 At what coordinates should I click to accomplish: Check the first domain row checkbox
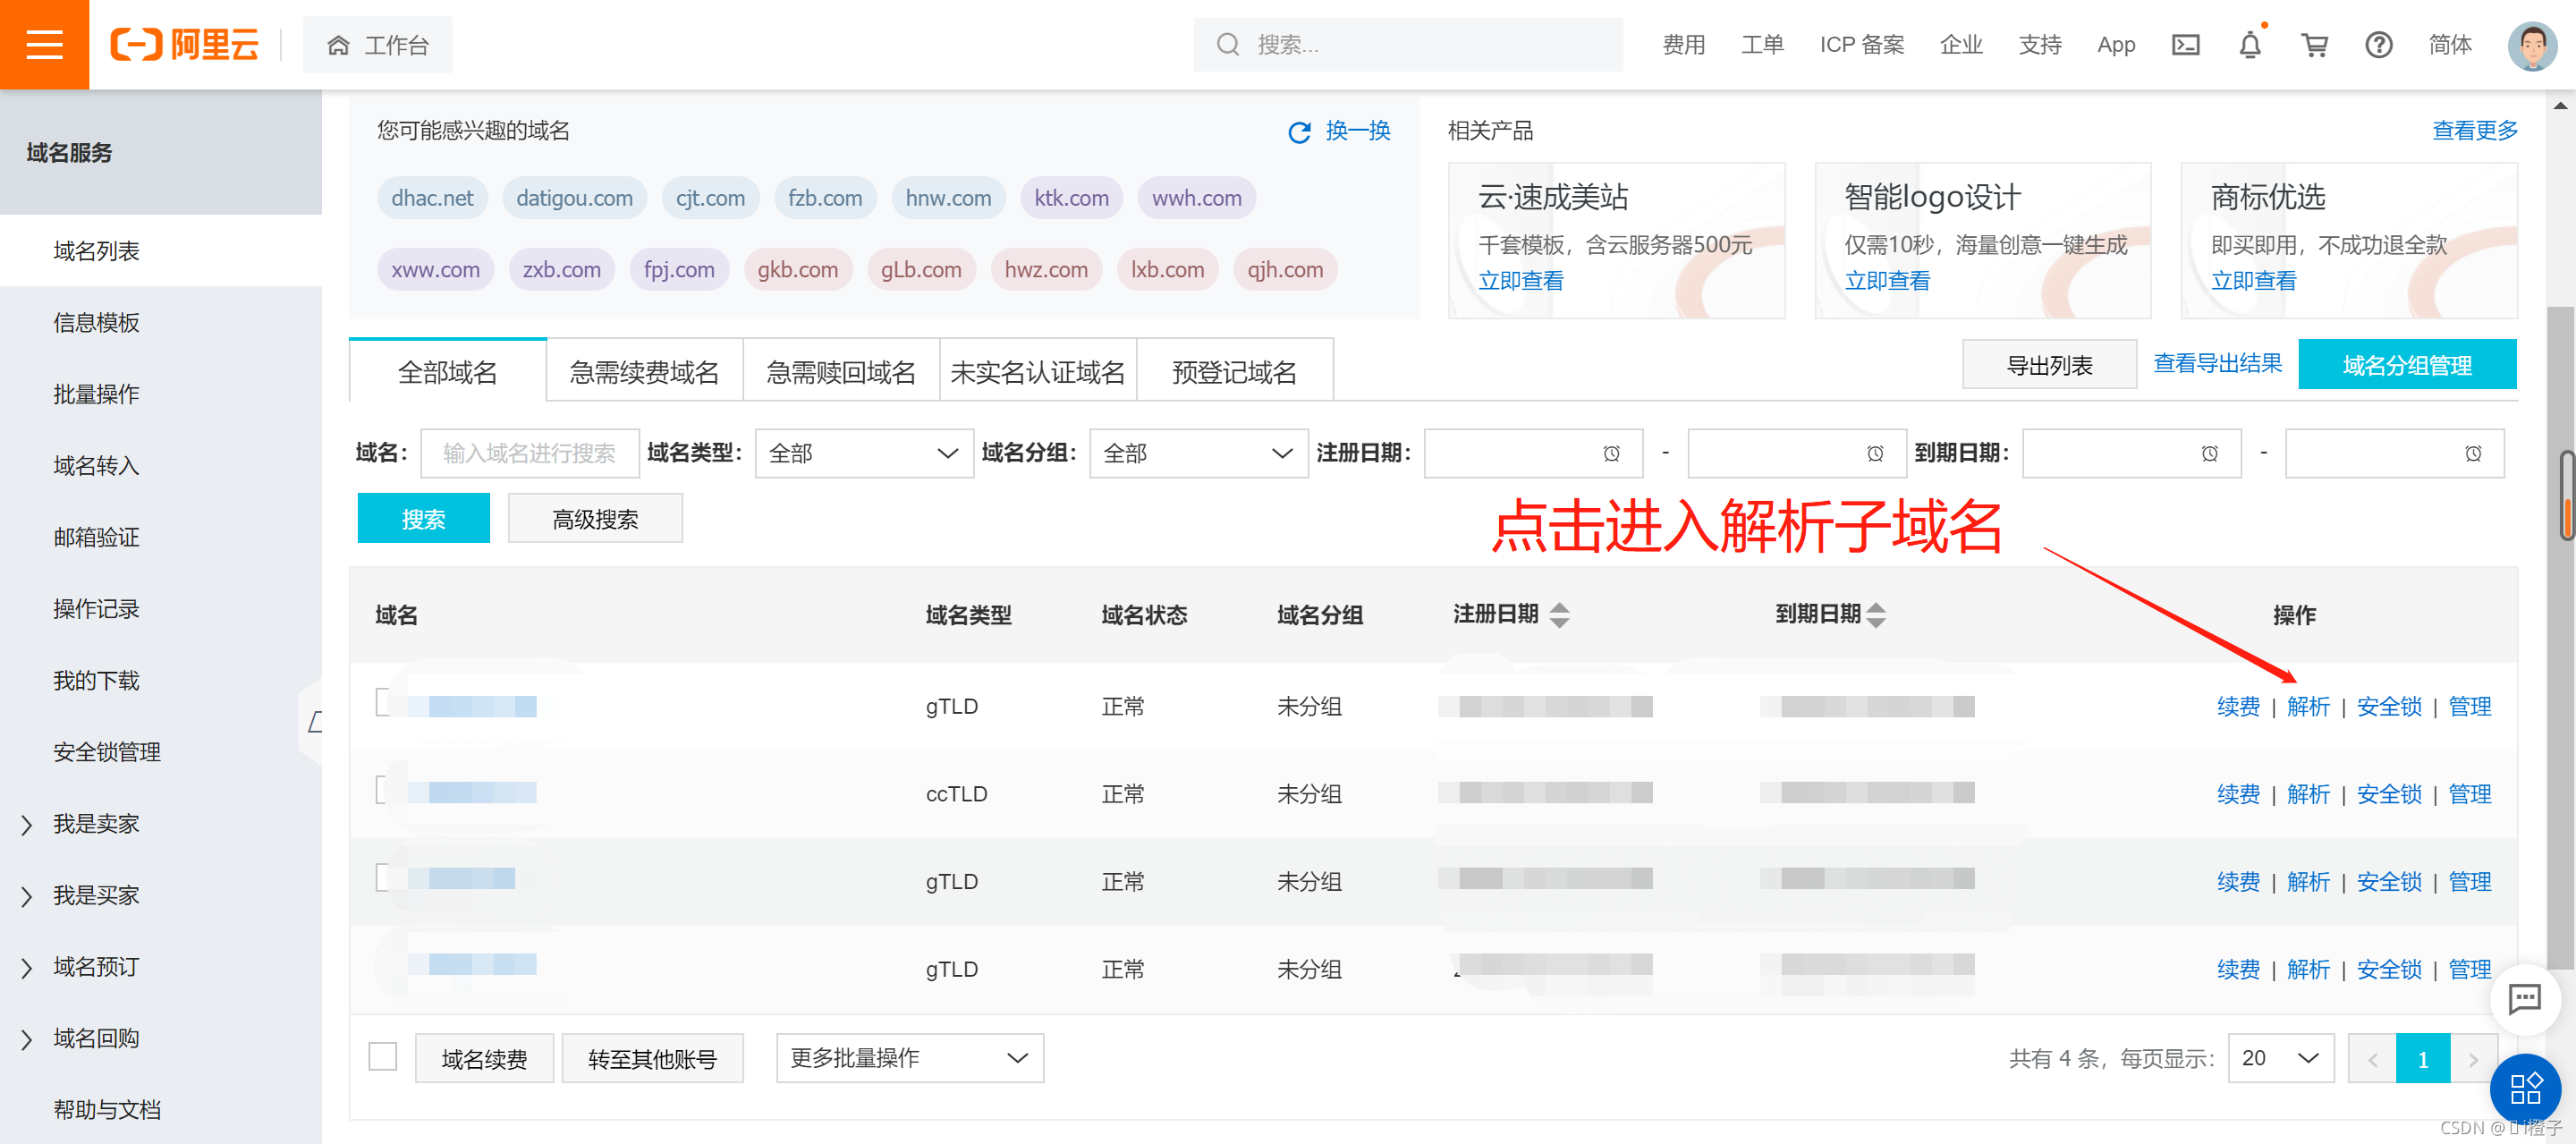point(383,702)
